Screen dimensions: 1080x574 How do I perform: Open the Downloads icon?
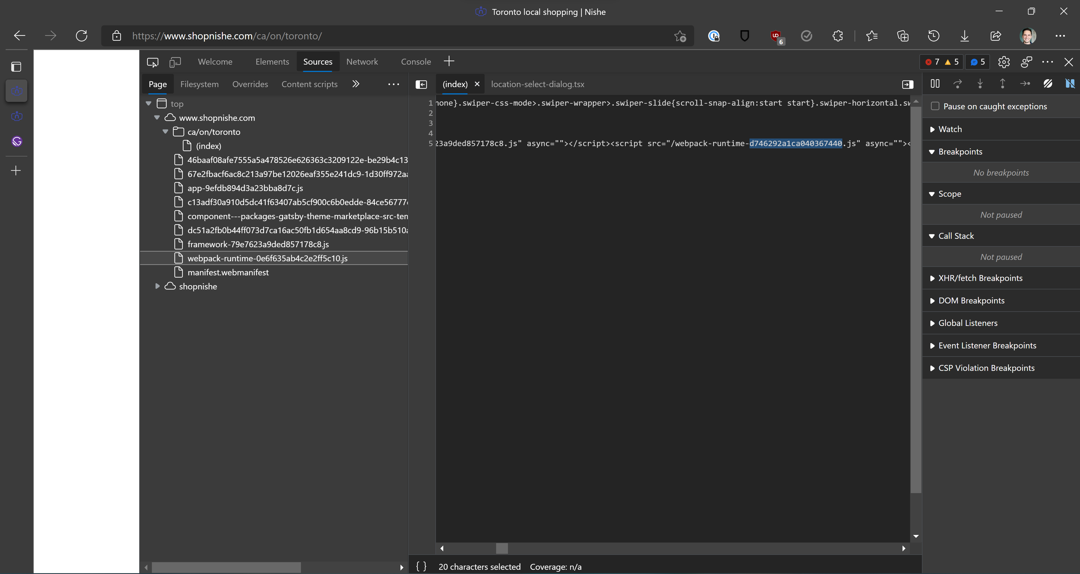[964, 36]
